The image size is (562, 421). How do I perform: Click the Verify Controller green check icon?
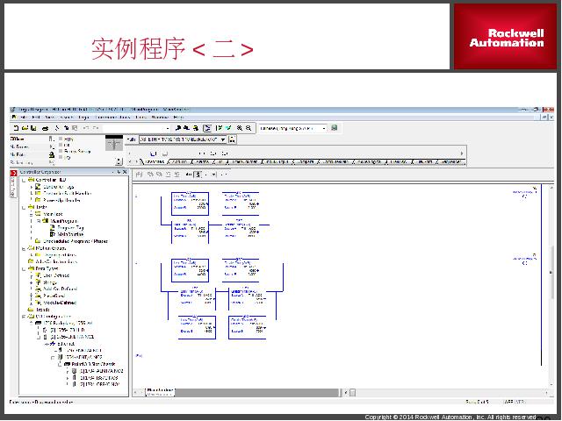[228, 128]
